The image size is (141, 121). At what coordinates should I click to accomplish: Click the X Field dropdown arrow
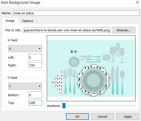coord(40,49)
